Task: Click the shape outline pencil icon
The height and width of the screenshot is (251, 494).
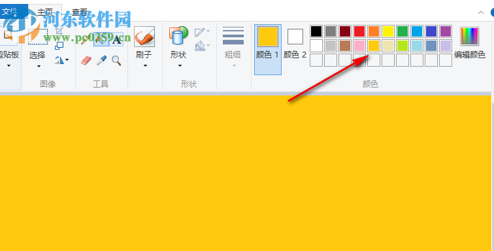Action: (200, 32)
